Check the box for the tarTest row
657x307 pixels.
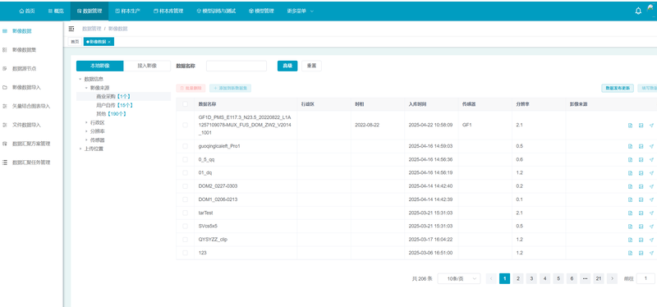point(186,213)
